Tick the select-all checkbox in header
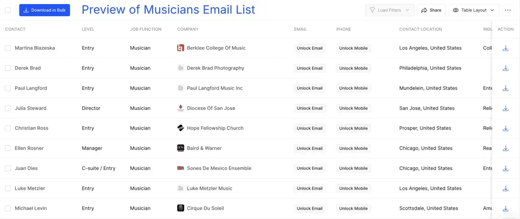The height and width of the screenshot is (219, 520). click(8, 10)
